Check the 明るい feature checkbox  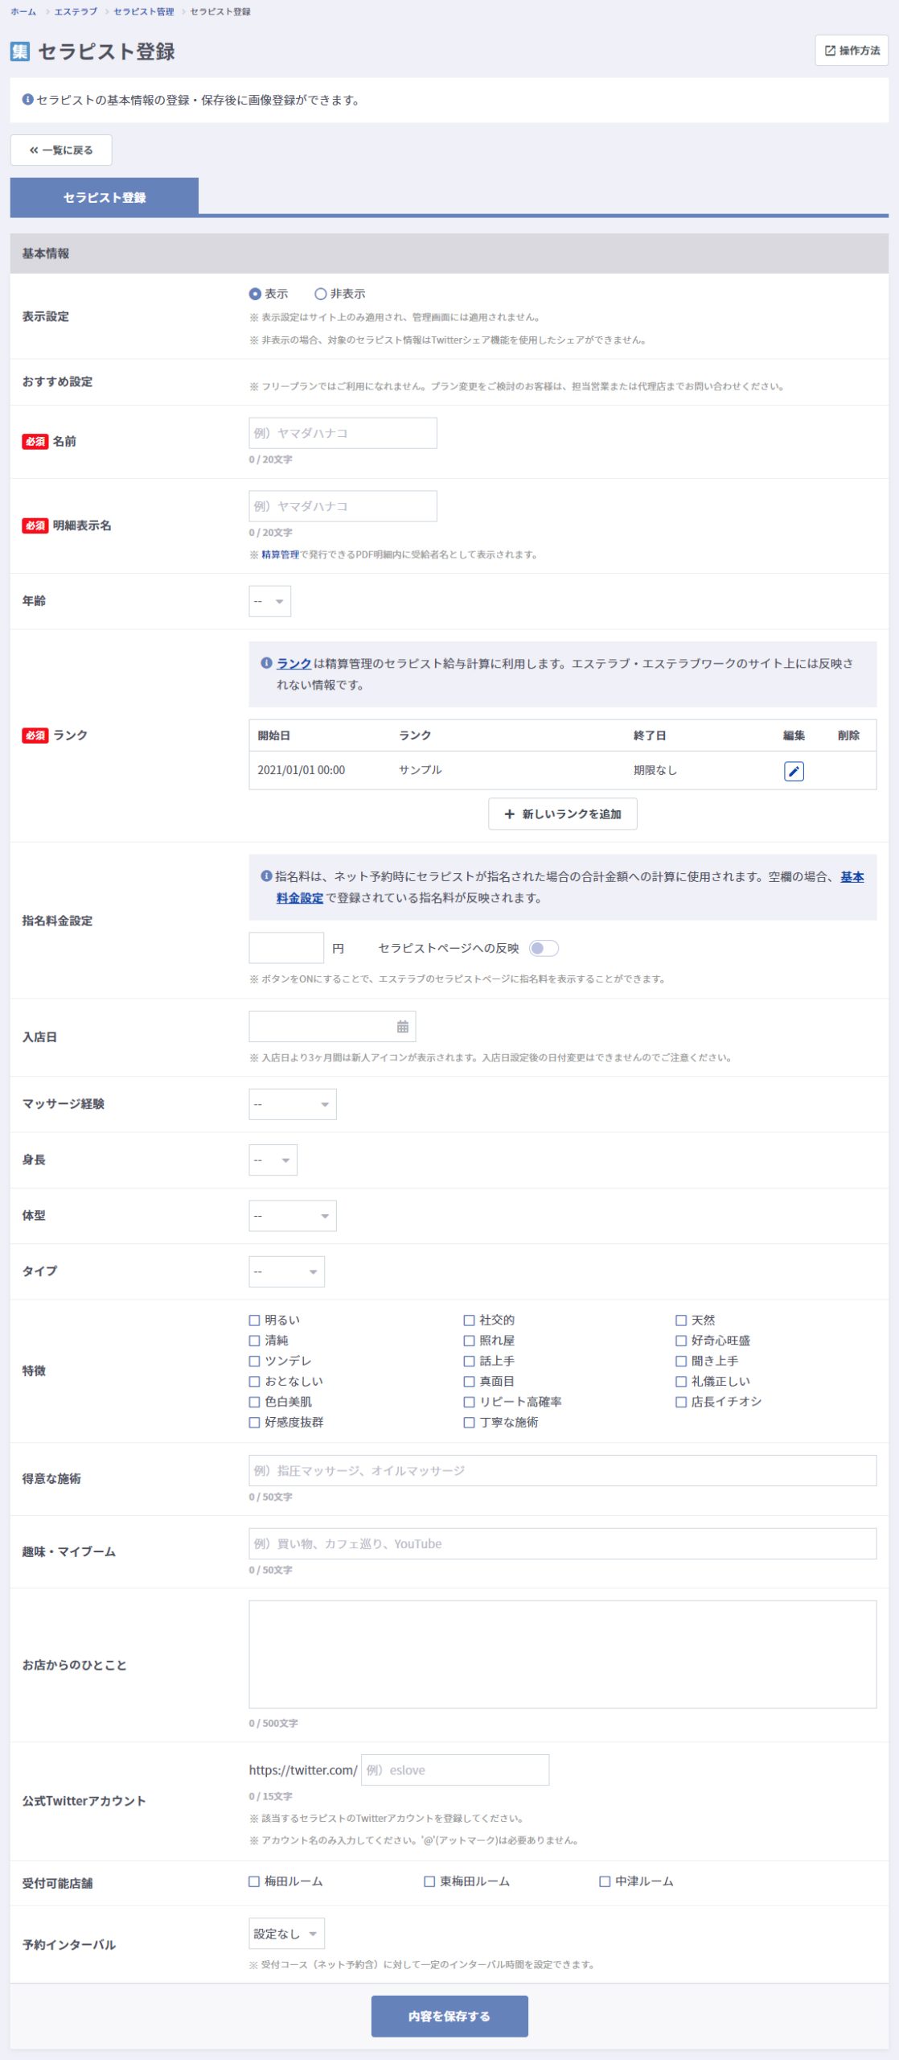255,1320
